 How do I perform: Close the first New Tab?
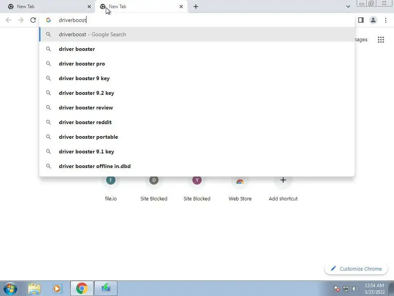click(x=89, y=7)
